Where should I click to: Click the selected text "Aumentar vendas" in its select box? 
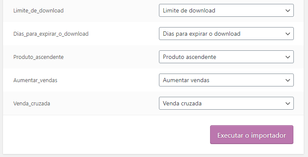point(186,80)
